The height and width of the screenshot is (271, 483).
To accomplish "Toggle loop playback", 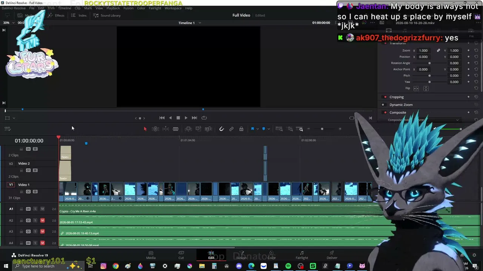I will [x=204, y=118].
